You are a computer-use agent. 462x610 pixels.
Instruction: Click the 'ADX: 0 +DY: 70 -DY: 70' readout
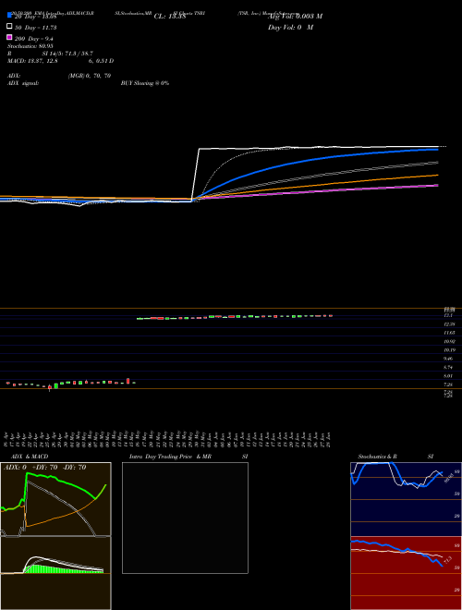click(x=44, y=468)
